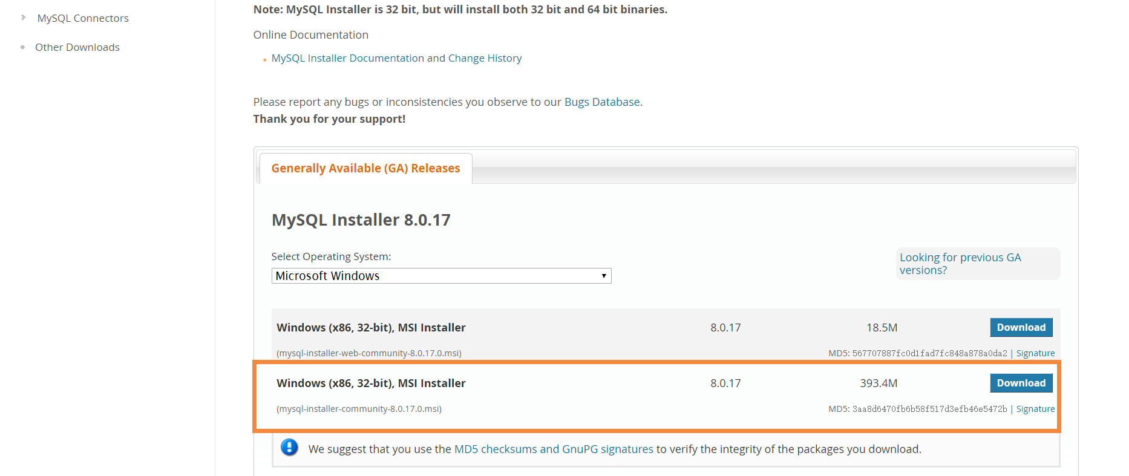1129x476 pixels.
Task: Click the 'Thank you for your support!' text
Action: click(x=329, y=119)
